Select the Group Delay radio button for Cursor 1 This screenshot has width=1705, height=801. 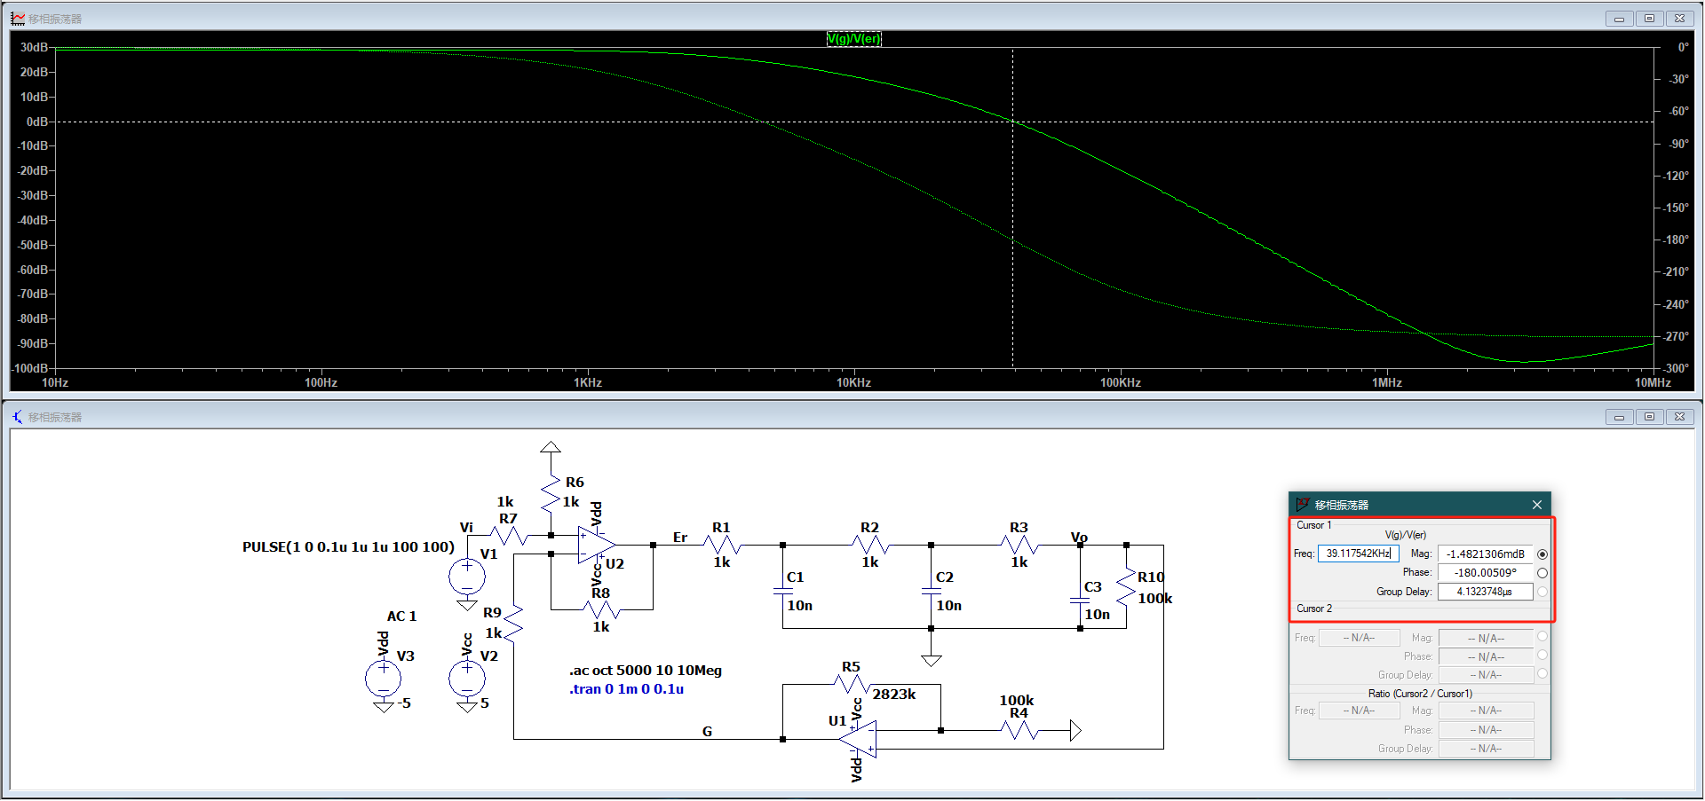point(1542,592)
